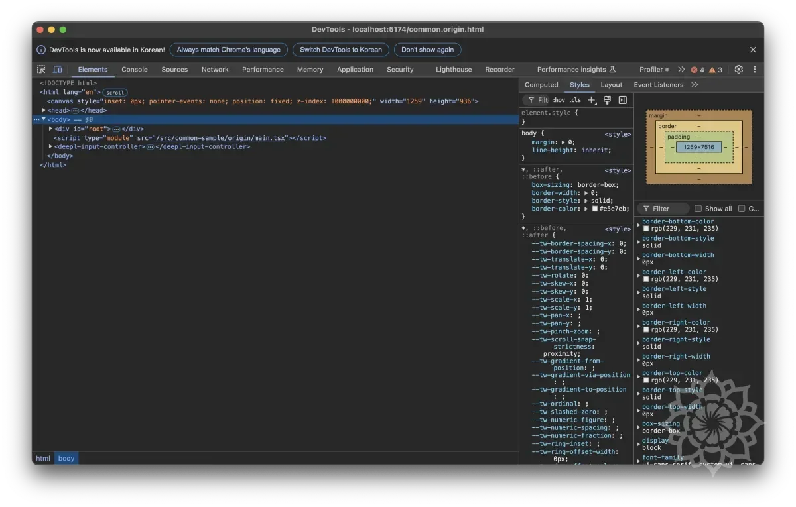Open the main.tsx script source link
This screenshot has height=507, width=796.
point(220,138)
